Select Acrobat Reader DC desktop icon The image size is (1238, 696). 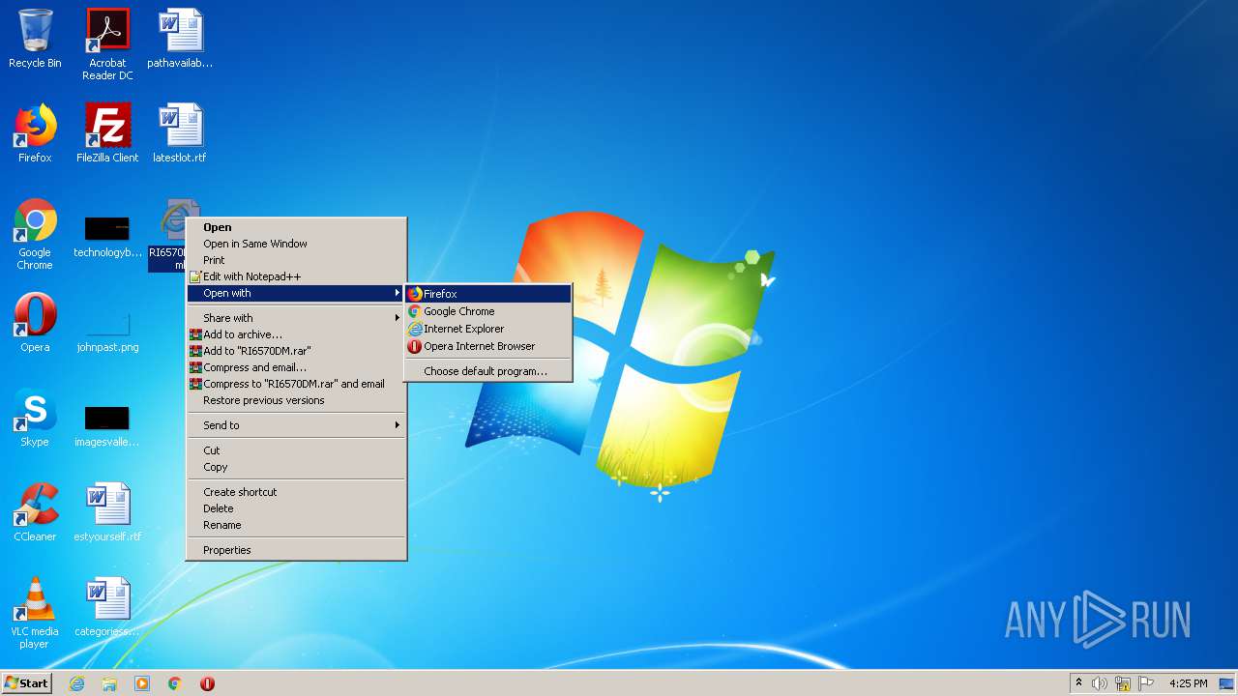coord(107,44)
